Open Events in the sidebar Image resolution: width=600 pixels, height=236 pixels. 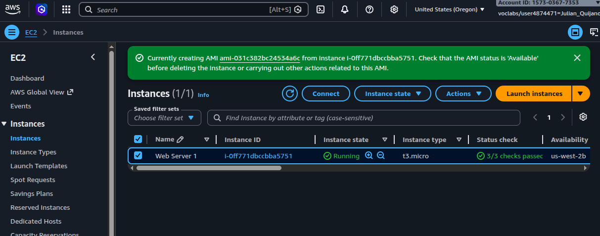[x=21, y=106]
